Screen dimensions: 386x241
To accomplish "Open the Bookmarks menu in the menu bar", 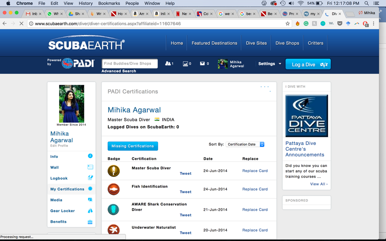I will [x=109, y=3].
